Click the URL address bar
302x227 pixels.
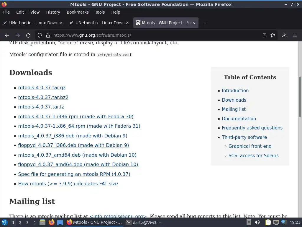156,35
